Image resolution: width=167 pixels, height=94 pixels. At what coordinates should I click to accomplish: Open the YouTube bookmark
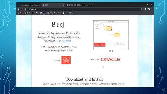click(x=35, y=13)
